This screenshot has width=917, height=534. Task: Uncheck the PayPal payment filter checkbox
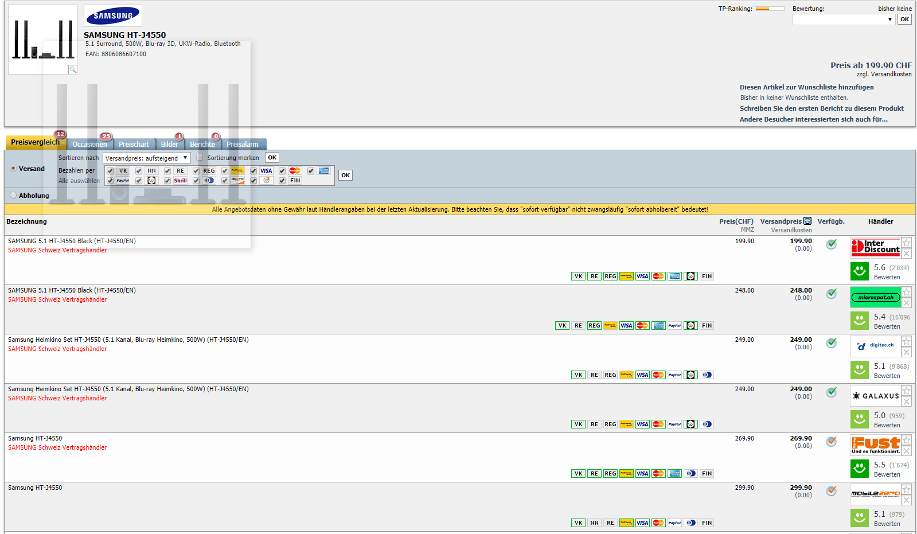pos(110,181)
